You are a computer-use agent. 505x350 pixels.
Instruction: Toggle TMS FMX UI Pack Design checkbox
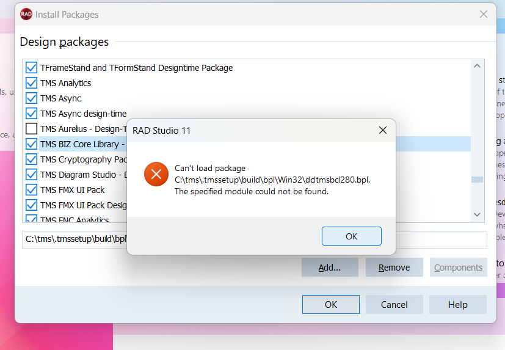tap(31, 205)
